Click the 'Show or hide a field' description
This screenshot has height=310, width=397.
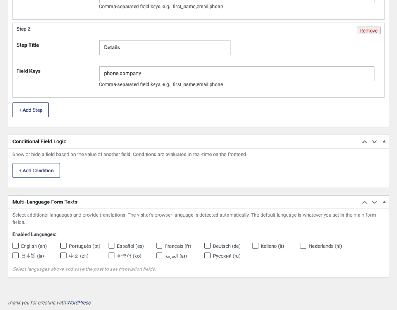pos(129,154)
